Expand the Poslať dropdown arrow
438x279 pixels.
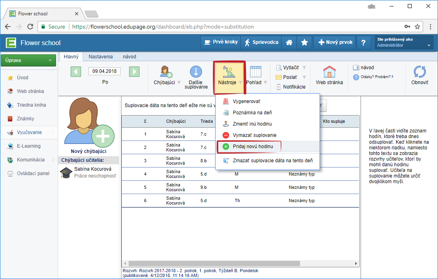[304, 77]
